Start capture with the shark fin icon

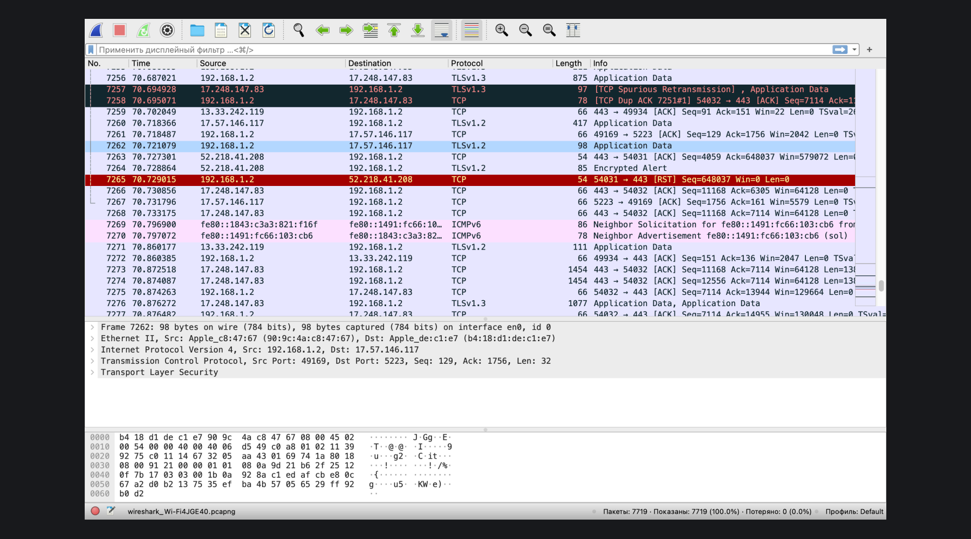tap(96, 30)
